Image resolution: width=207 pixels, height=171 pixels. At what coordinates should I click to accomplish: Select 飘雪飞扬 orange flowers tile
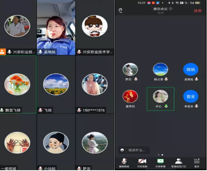(x=18, y=84)
